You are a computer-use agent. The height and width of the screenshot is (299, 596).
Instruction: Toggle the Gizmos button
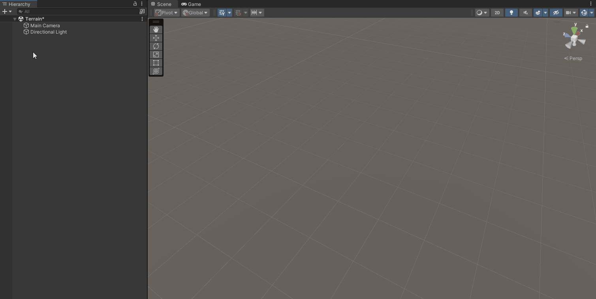(584, 13)
